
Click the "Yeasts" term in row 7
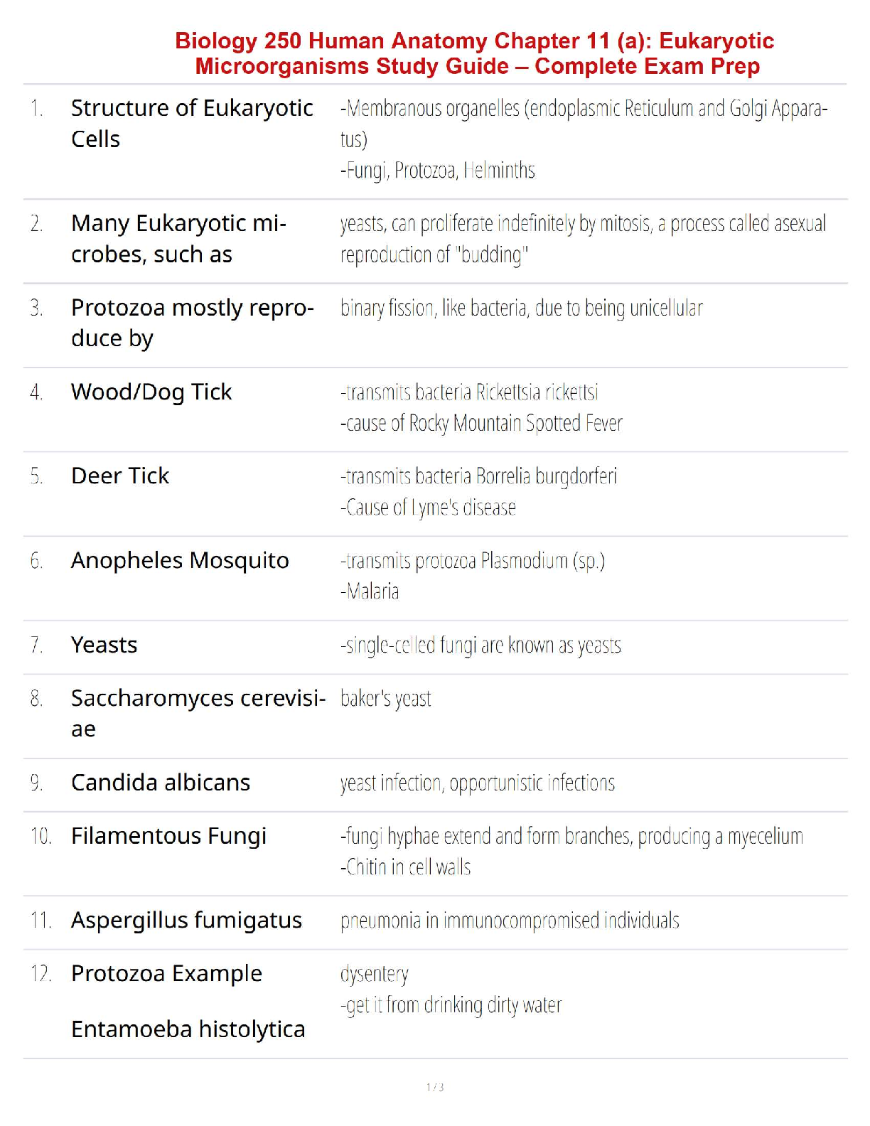click(x=104, y=645)
